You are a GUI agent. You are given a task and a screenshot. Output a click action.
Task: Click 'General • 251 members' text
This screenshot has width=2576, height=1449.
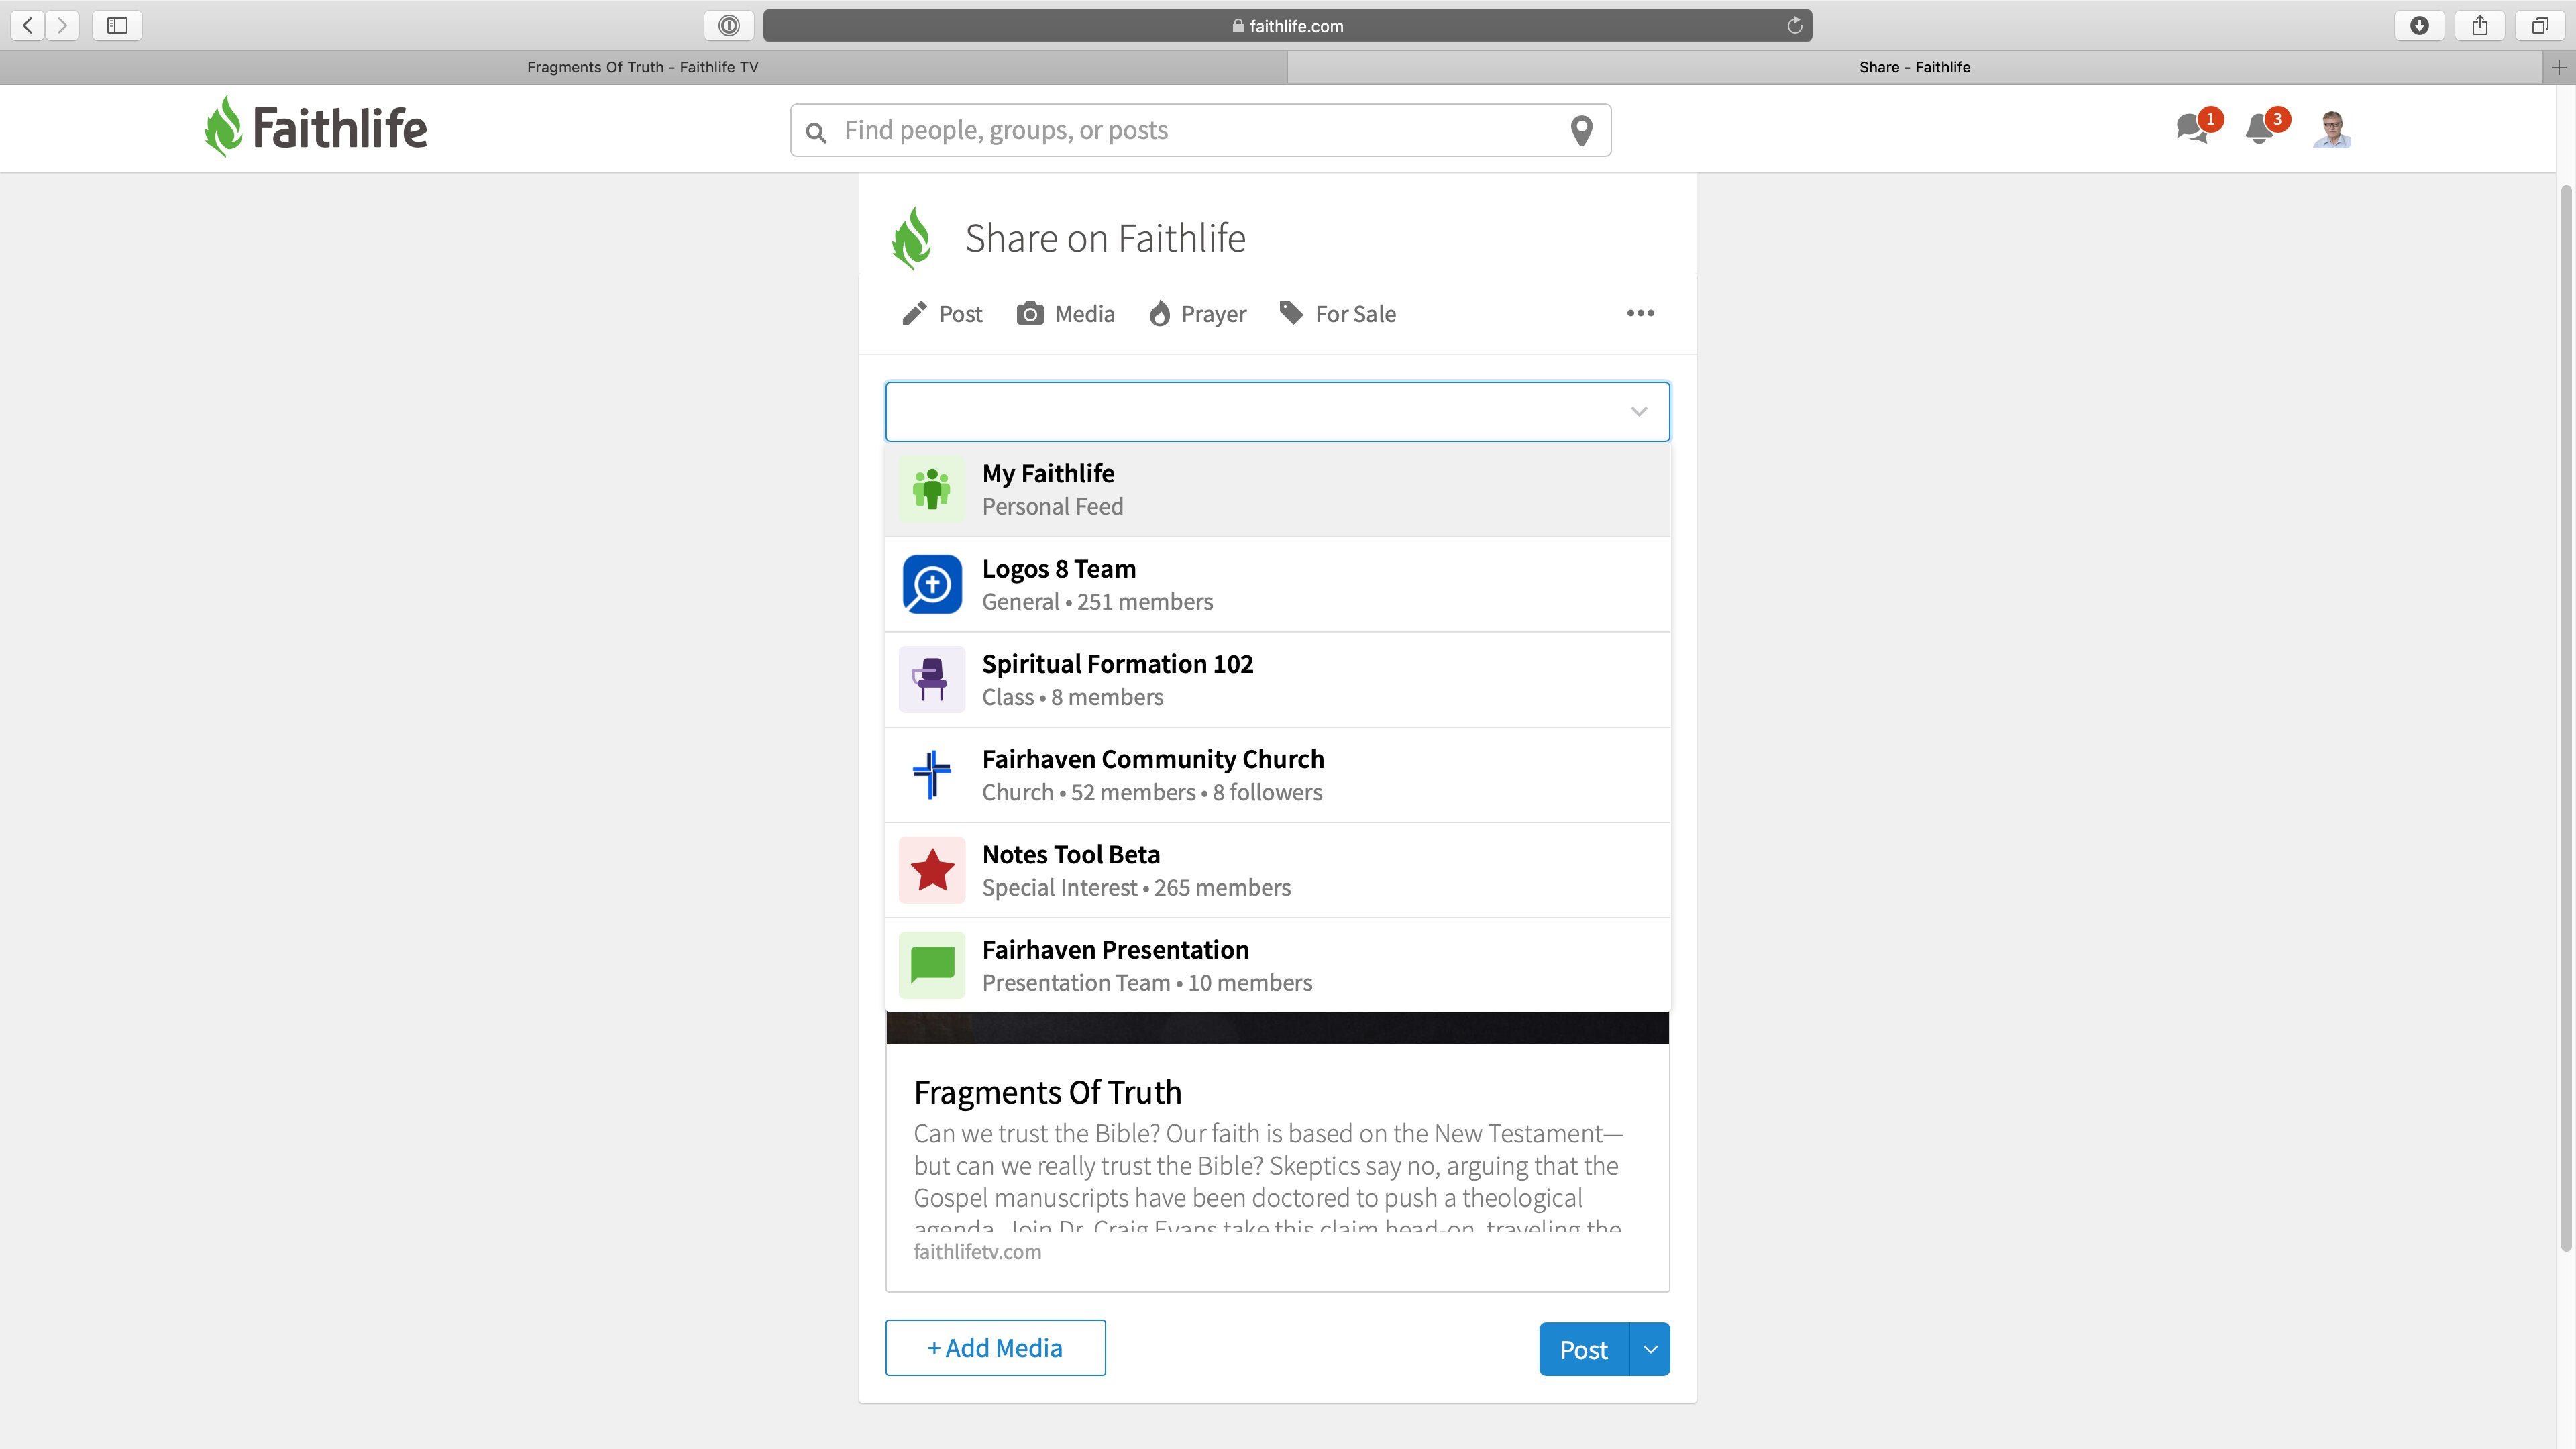point(1097,602)
